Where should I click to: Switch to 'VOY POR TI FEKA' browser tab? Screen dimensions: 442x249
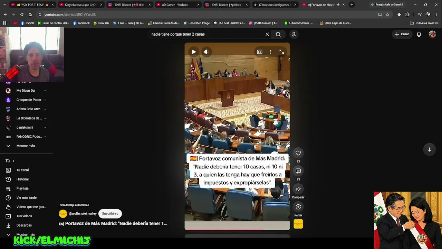tap(32, 5)
